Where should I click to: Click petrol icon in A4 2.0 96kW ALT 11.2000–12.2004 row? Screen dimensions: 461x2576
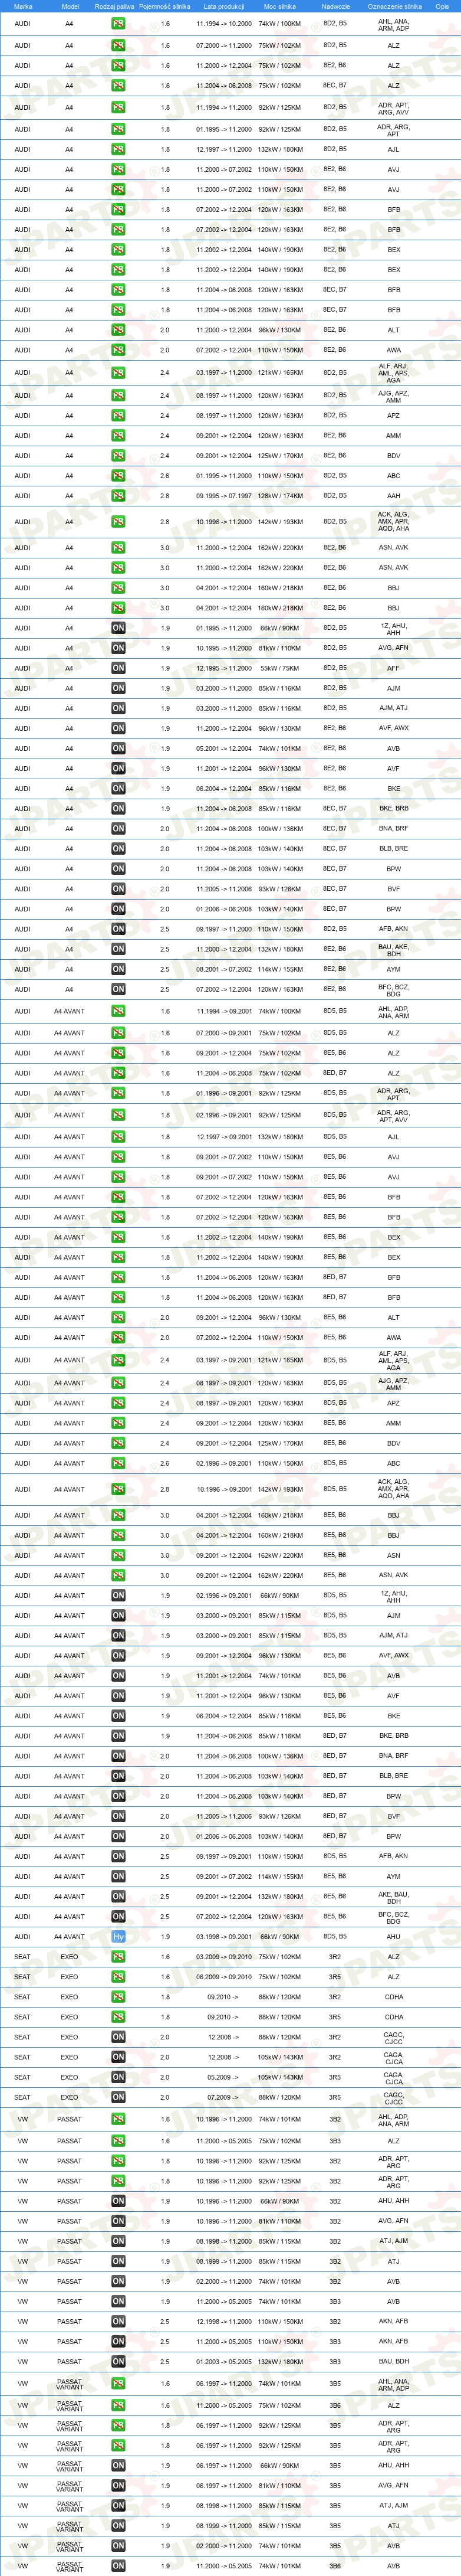[x=118, y=330]
